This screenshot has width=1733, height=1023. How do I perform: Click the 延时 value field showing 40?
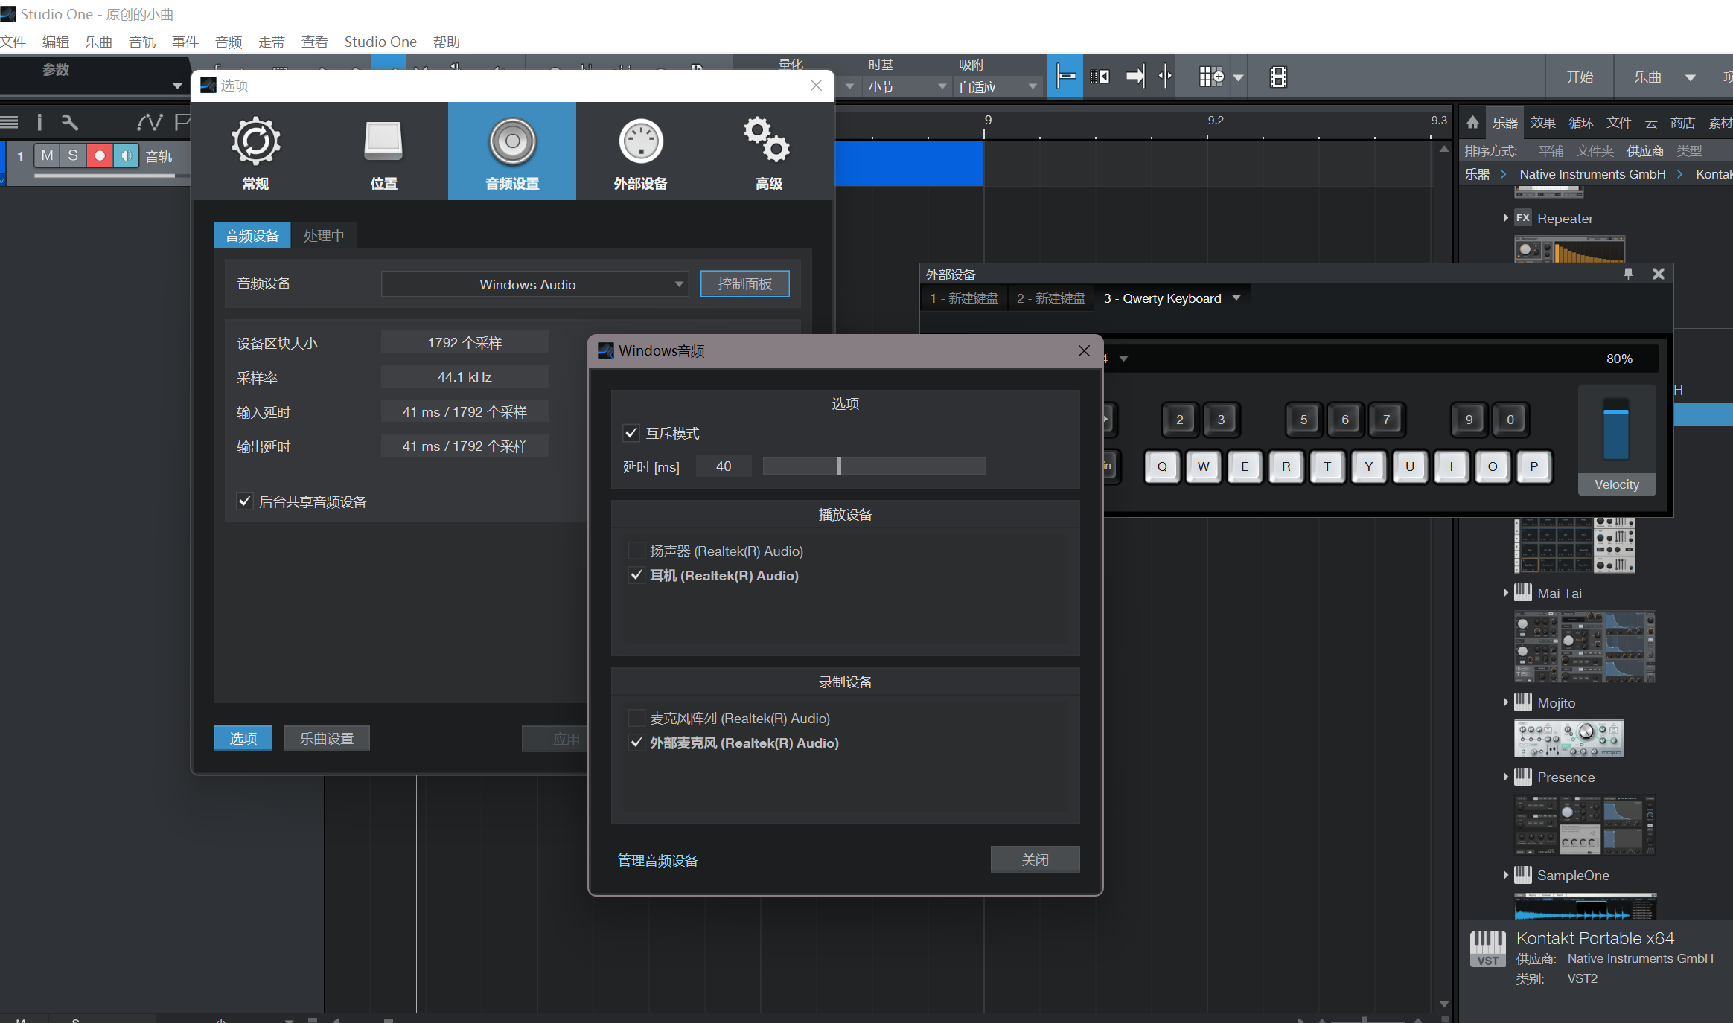723,466
